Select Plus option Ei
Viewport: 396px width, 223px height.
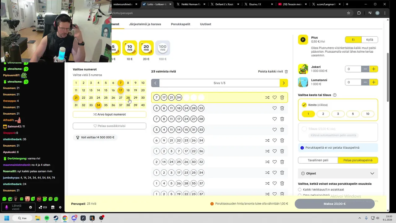353,40
